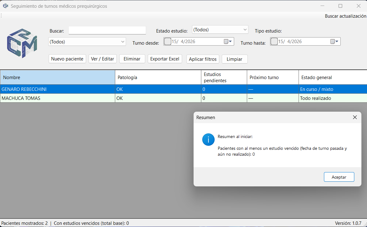Sort by the Nombre column header
Viewport: 367px width, 227px height.
(x=58, y=77)
